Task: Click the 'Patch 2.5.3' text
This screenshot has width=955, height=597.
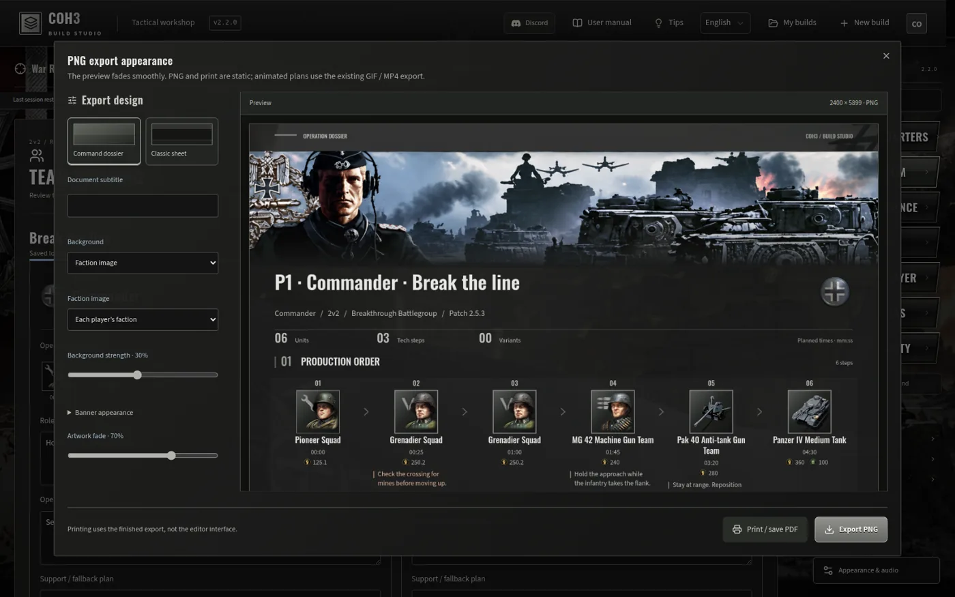Action: (x=467, y=313)
